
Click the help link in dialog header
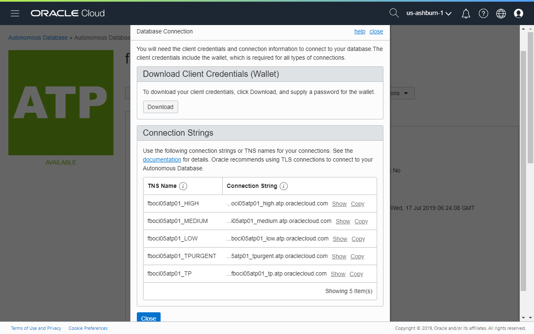click(360, 31)
